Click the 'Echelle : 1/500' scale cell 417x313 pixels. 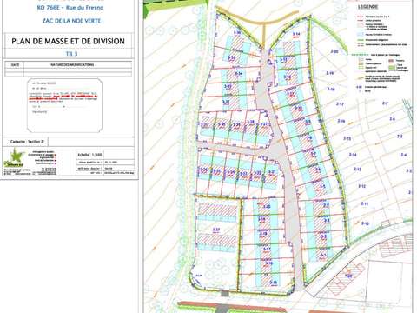[90, 155]
